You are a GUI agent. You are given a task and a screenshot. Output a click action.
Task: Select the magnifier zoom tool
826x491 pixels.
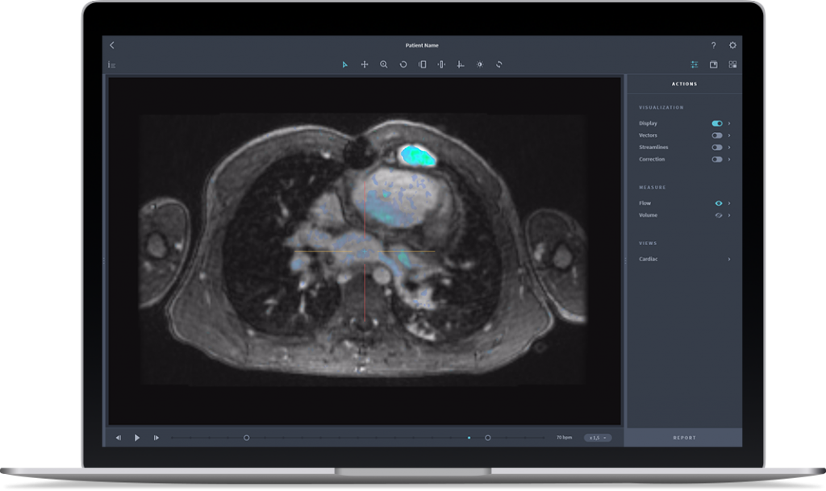click(x=384, y=64)
